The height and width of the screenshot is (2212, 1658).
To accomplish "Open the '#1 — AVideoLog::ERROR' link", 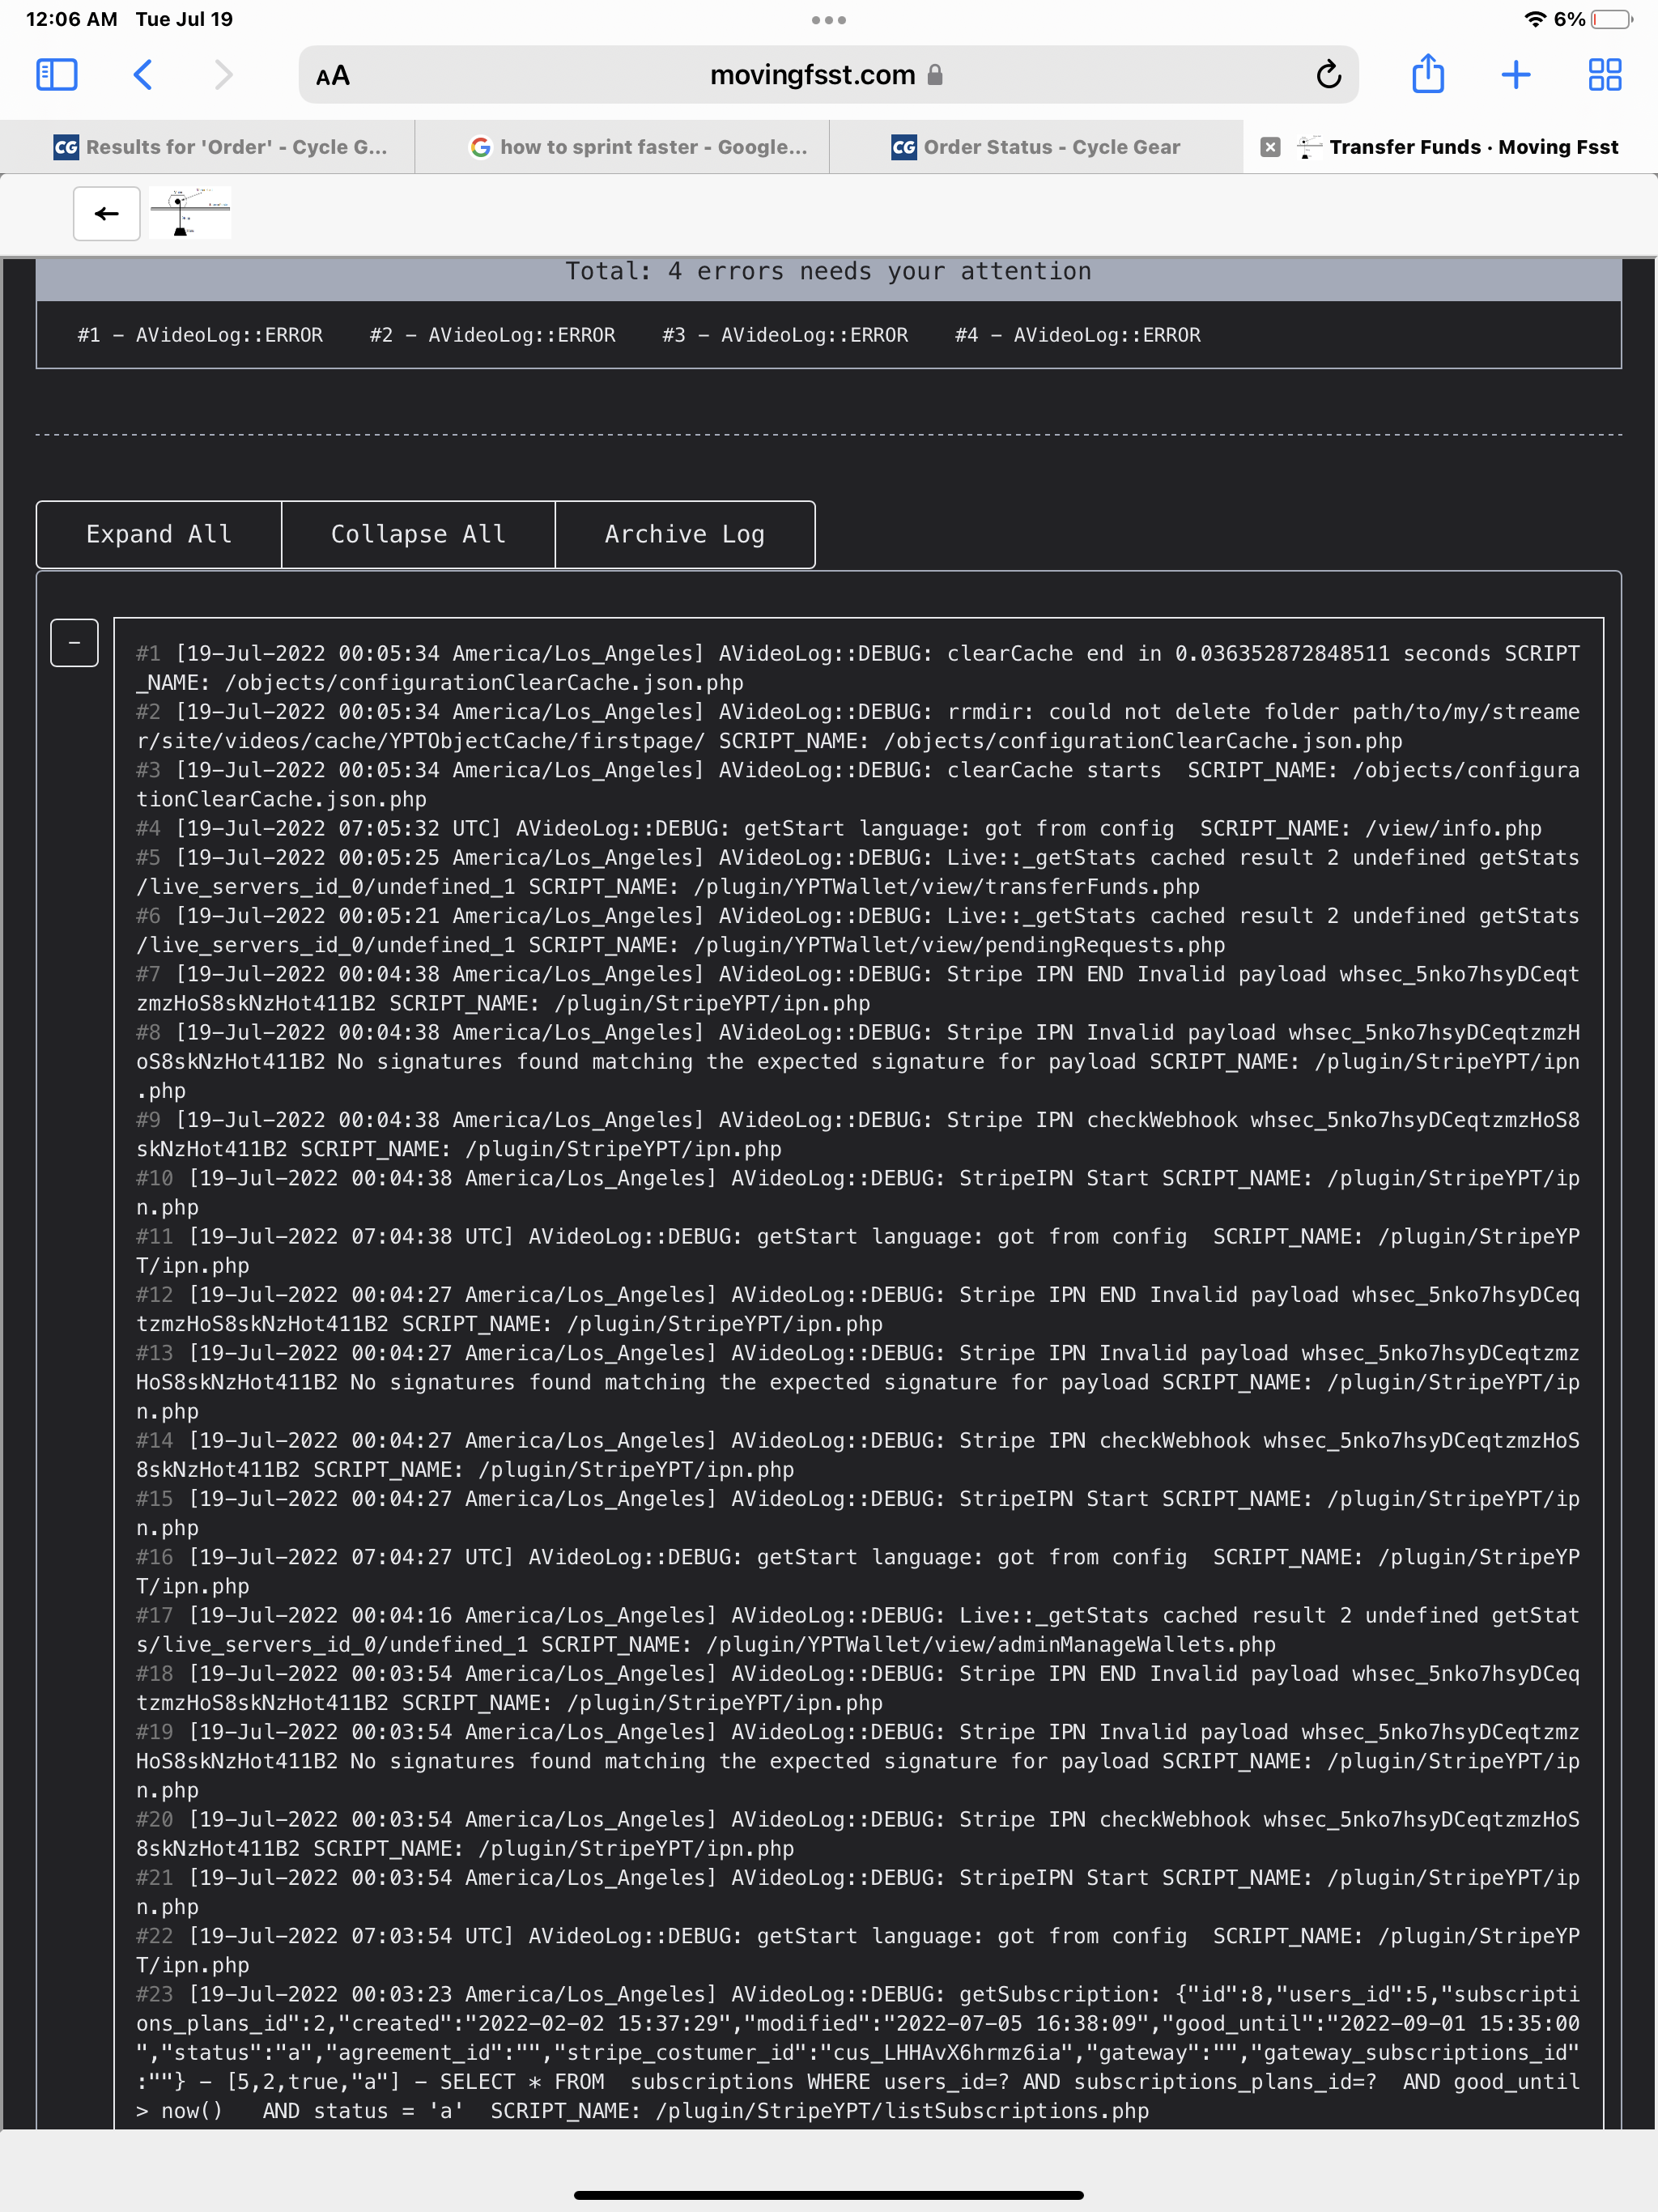I will [x=199, y=335].
